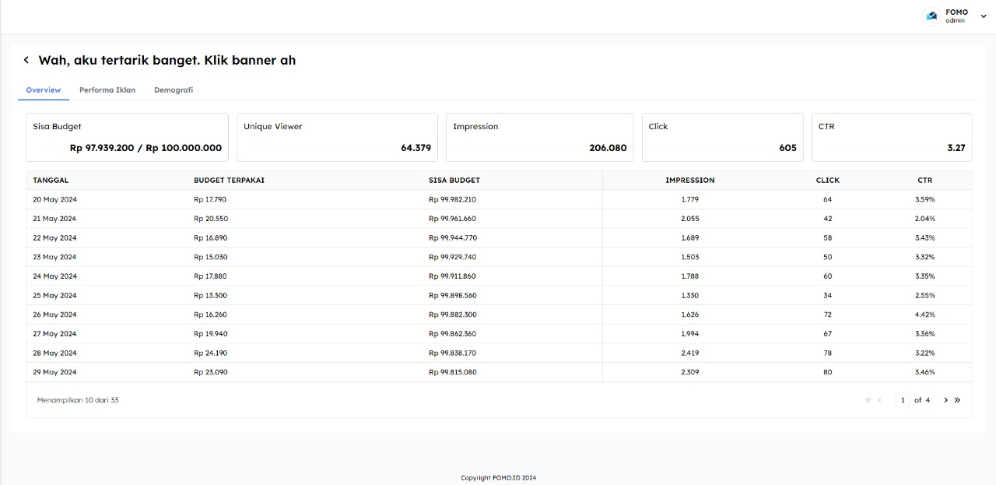Click budget used Rp 16.890
Screen dimensions: 996x485
211,238
